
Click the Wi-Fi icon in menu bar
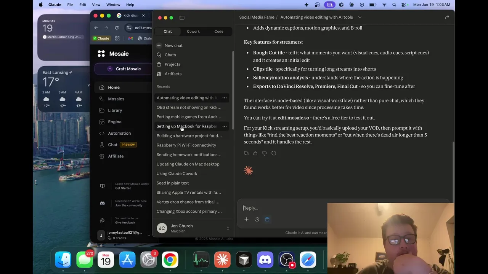pyautogui.click(x=384, y=5)
